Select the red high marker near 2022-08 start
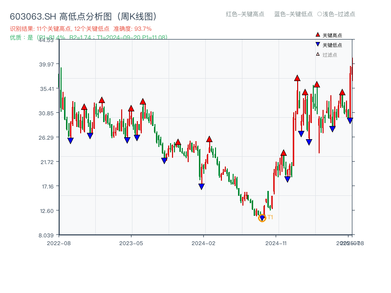The image size is (391, 293). click(84, 108)
